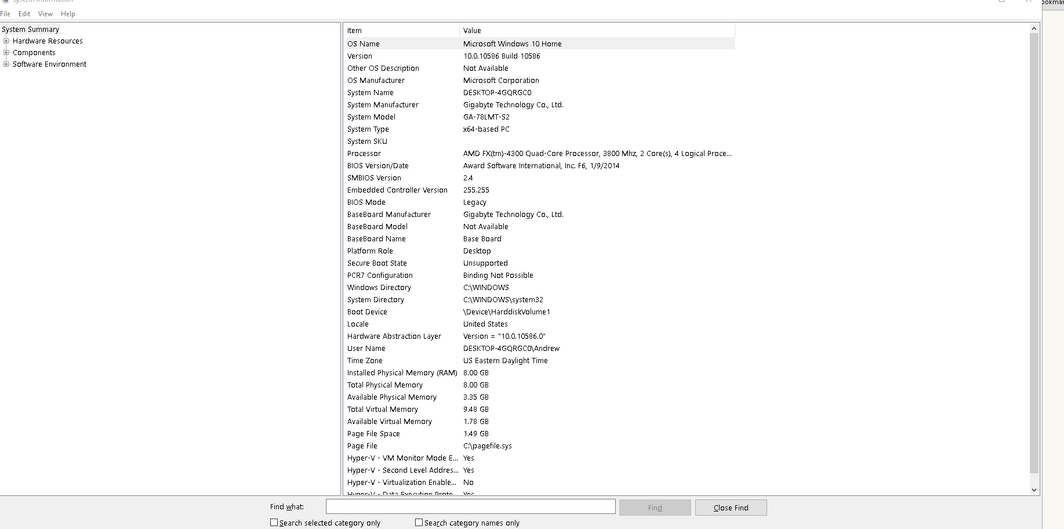Select the Installed Physical Memory (RAM) row

click(540, 373)
